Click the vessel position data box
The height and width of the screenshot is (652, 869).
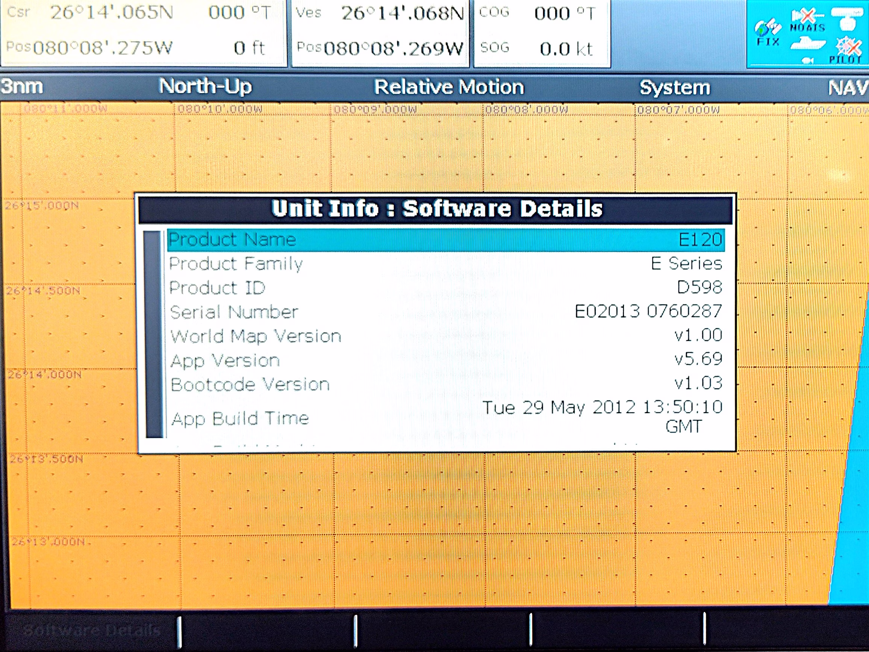click(380, 32)
